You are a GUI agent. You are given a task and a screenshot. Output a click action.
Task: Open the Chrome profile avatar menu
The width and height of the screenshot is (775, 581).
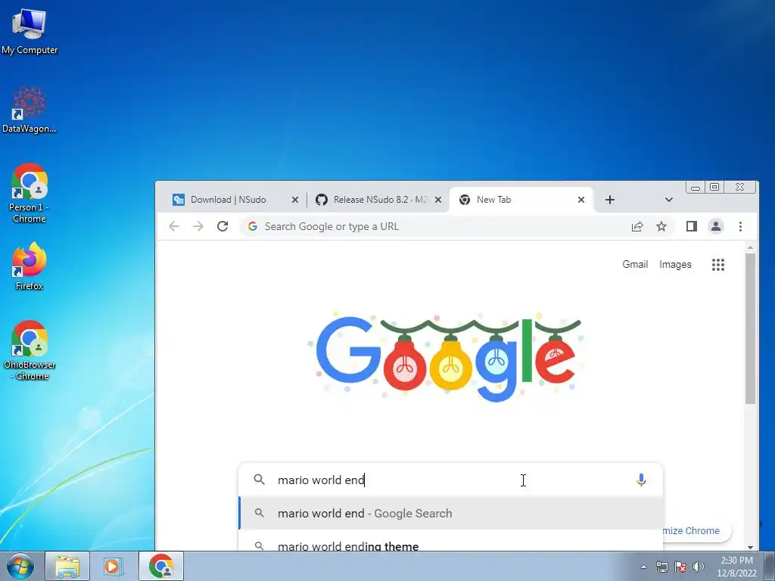(x=716, y=226)
